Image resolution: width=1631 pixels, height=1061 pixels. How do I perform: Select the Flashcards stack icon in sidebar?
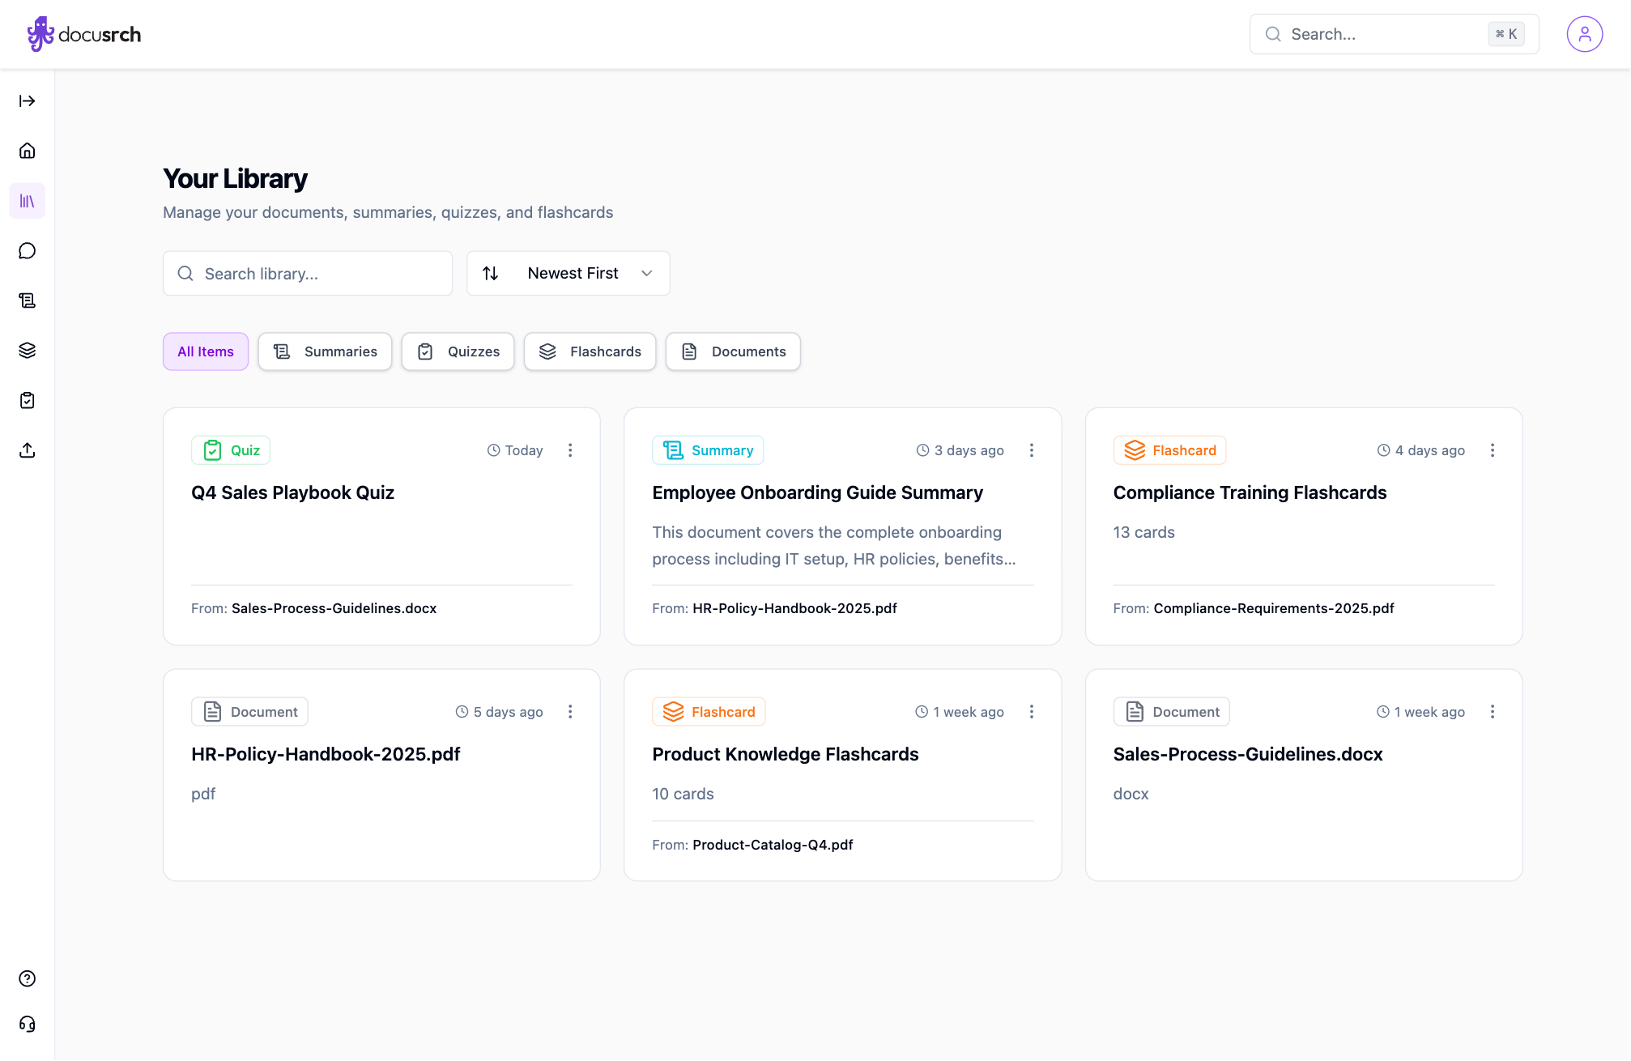click(27, 350)
